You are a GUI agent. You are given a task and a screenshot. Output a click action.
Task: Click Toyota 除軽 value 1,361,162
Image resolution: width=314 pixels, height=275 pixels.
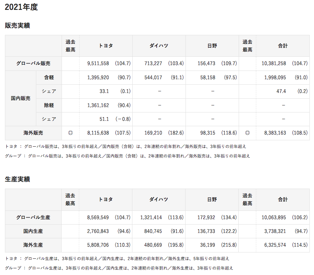tap(98, 105)
